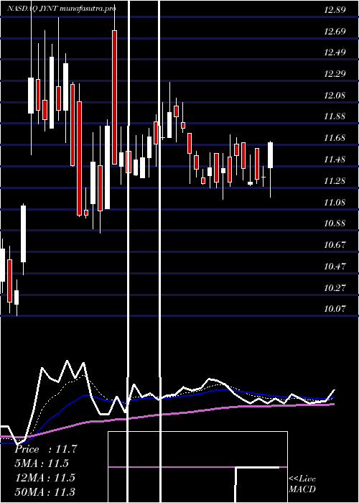Select the 10.27 price axis label
Image resolution: width=359 pixels, height=503 pixels.
[x=335, y=287]
